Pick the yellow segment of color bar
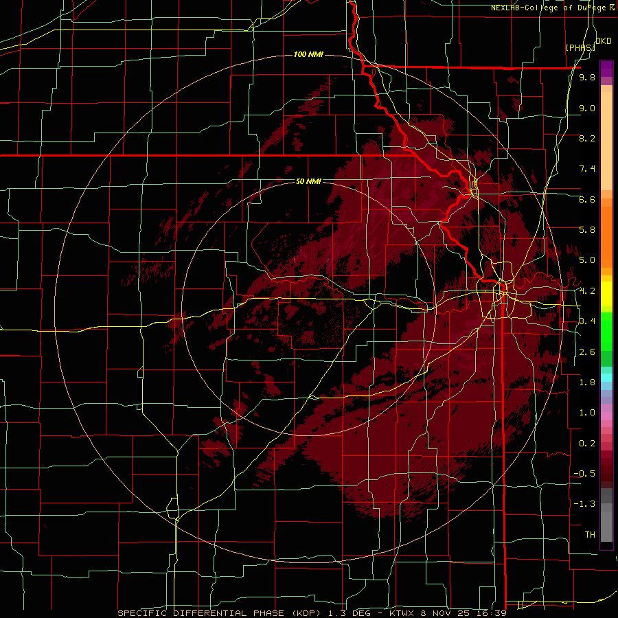Viewport: 618px width, 618px height. [606, 294]
